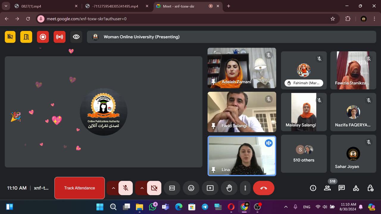Image resolution: width=381 pixels, height=214 pixels.
Task: Open the chat messages panel icon
Action: 341,188
